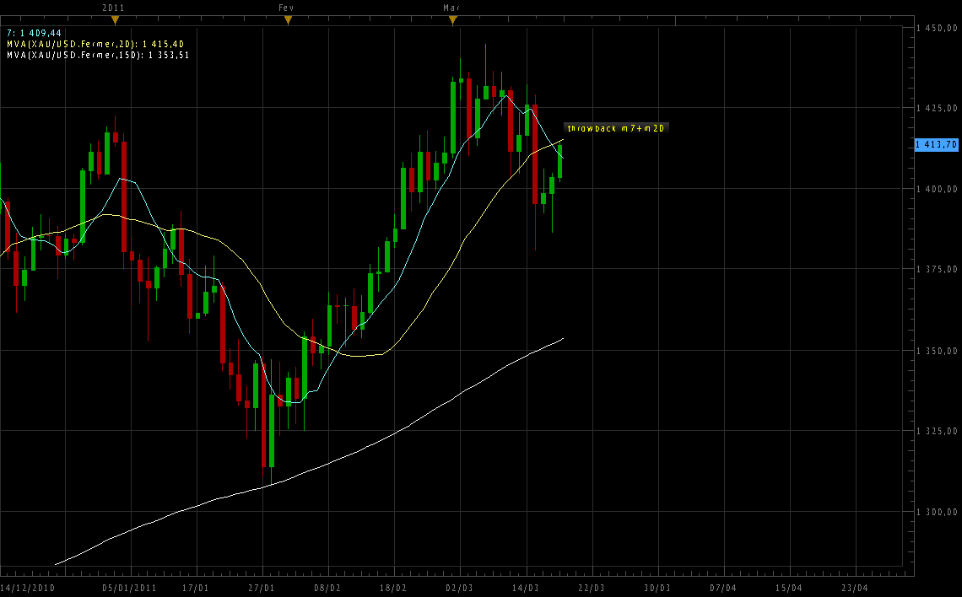Click the 23/04 date axis label

[x=855, y=587]
